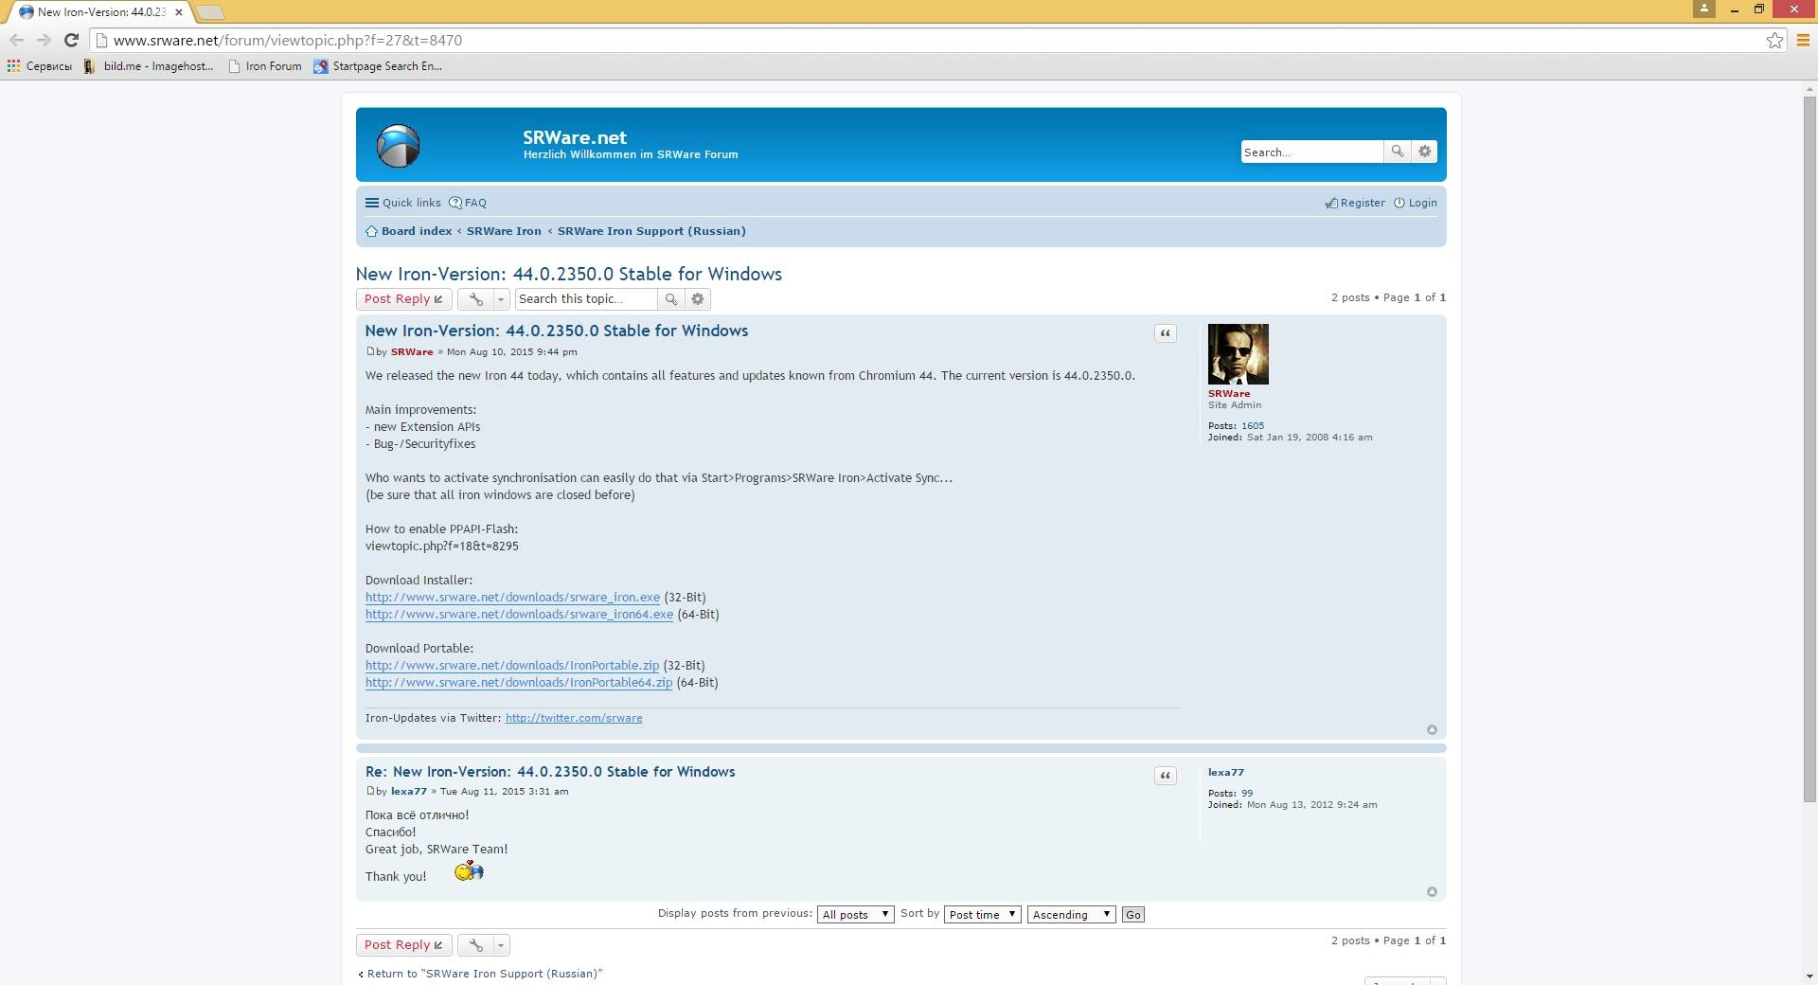The image size is (1818, 985).
Task: Click the Login link
Action: [x=1416, y=203]
